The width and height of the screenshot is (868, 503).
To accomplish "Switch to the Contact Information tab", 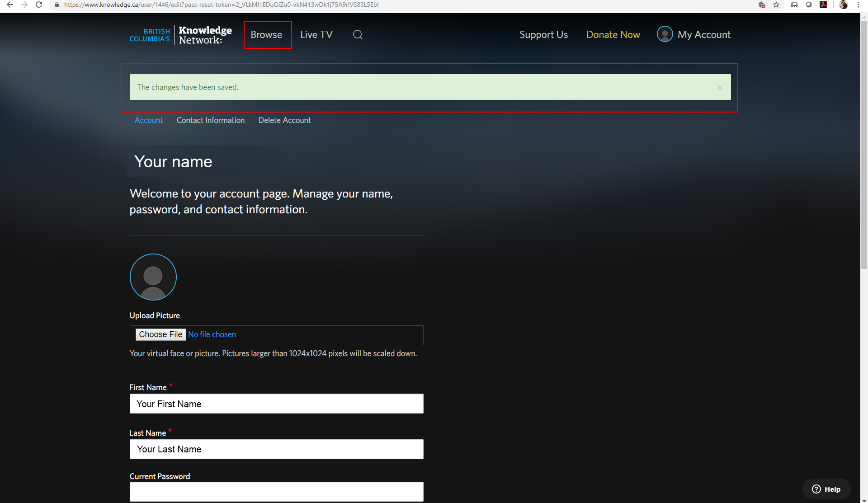I will tap(211, 120).
